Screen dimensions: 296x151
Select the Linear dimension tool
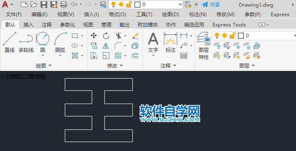point(184,35)
